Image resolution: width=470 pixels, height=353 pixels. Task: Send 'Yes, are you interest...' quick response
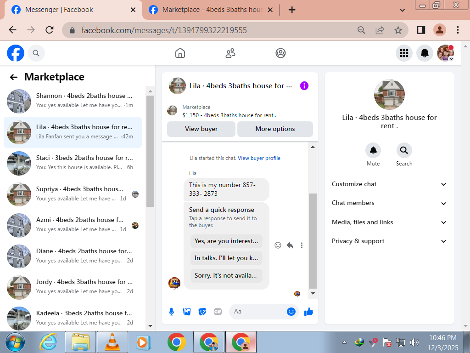[x=226, y=241]
